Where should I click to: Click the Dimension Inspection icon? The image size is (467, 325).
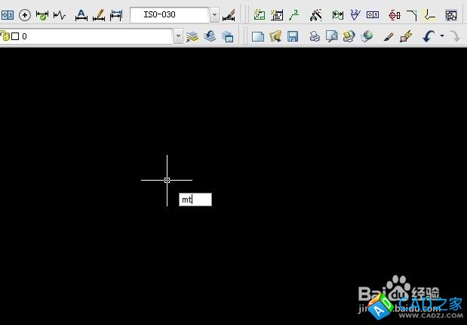[41, 14]
